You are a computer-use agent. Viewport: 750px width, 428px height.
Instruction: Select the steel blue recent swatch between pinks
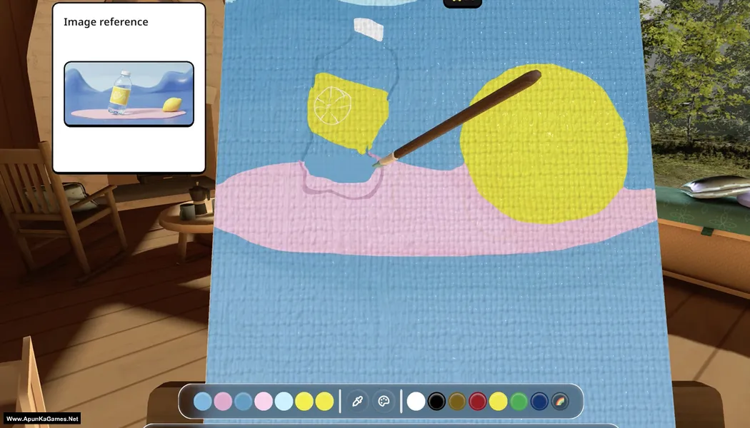click(243, 401)
